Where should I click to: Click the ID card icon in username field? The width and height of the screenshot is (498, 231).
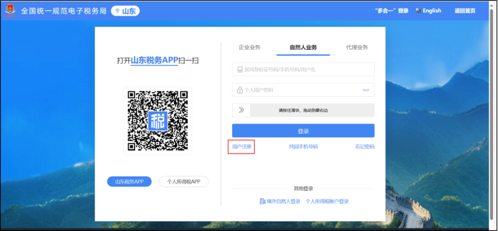(x=240, y=69)
